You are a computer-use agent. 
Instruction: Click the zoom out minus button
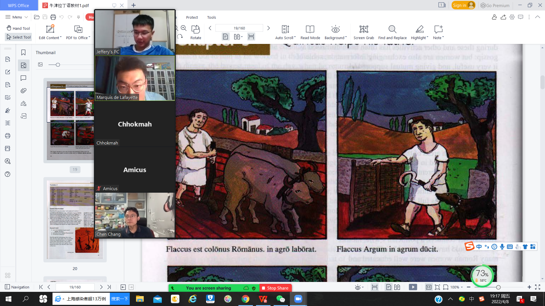click(469, 287)
